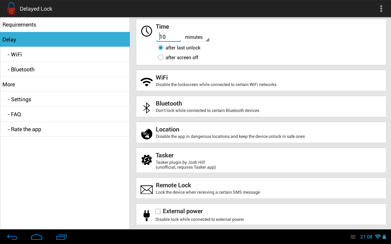Open the Bluetooth sidebar entry

point(65,70)
